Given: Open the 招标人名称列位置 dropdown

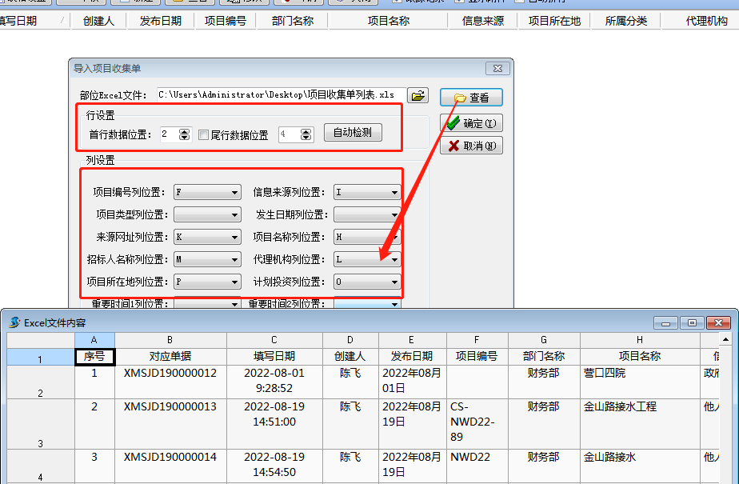Looking at the screenshot, I should point(234,260).
